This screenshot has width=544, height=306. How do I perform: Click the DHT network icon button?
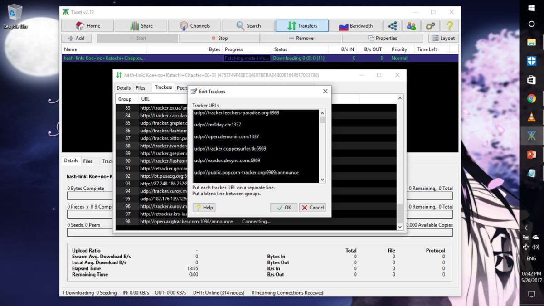(x=392, y=26)
